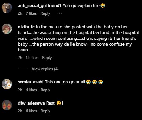Open the nikita_fc username link
The image size is (142, 120).
click(26, 27)
